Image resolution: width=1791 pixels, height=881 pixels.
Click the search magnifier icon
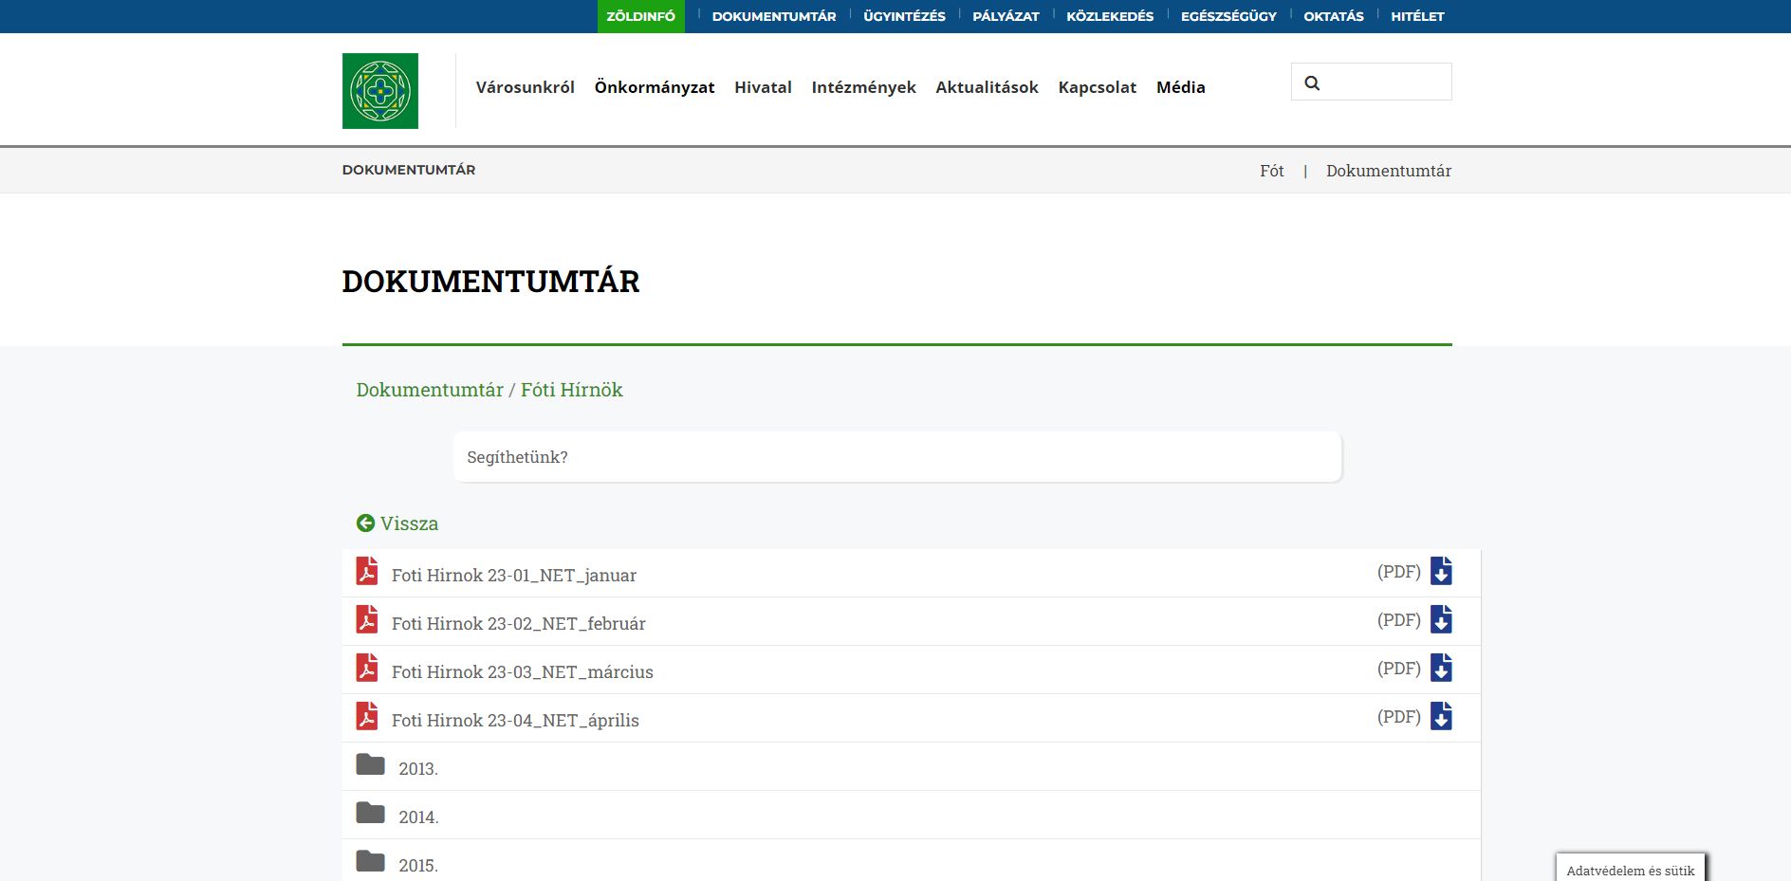pos(1312,83)
